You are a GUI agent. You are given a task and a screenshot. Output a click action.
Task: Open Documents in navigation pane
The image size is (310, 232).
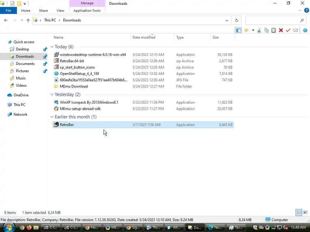pyautogui.click(x=25, y=64)
